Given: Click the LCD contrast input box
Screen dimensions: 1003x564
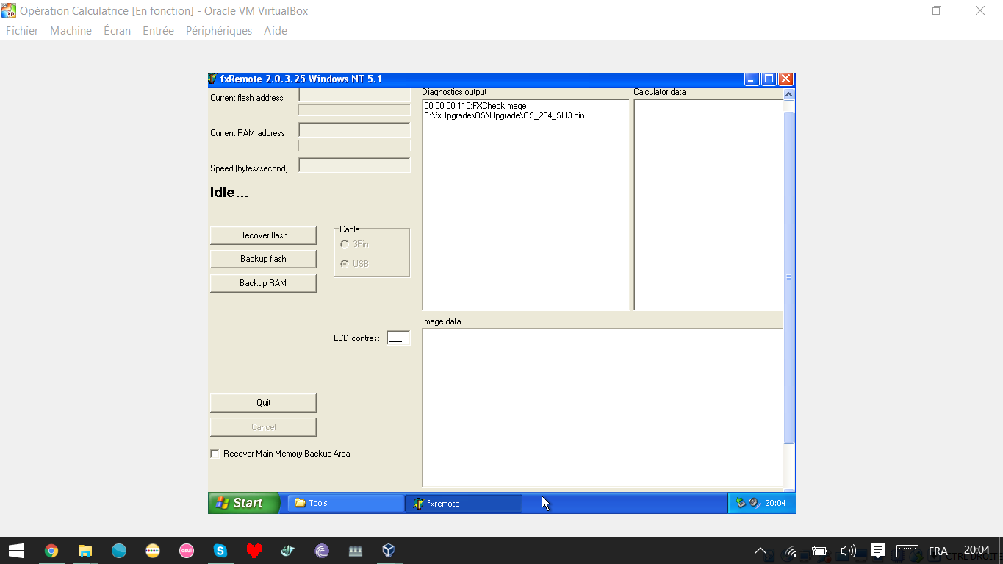Looking at the screenshot, I should (x=398, y=338).
